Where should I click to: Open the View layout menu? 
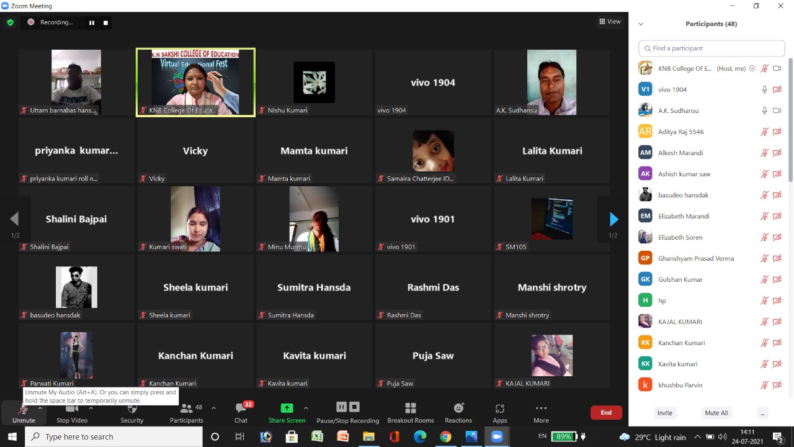(x=610, y=22)
